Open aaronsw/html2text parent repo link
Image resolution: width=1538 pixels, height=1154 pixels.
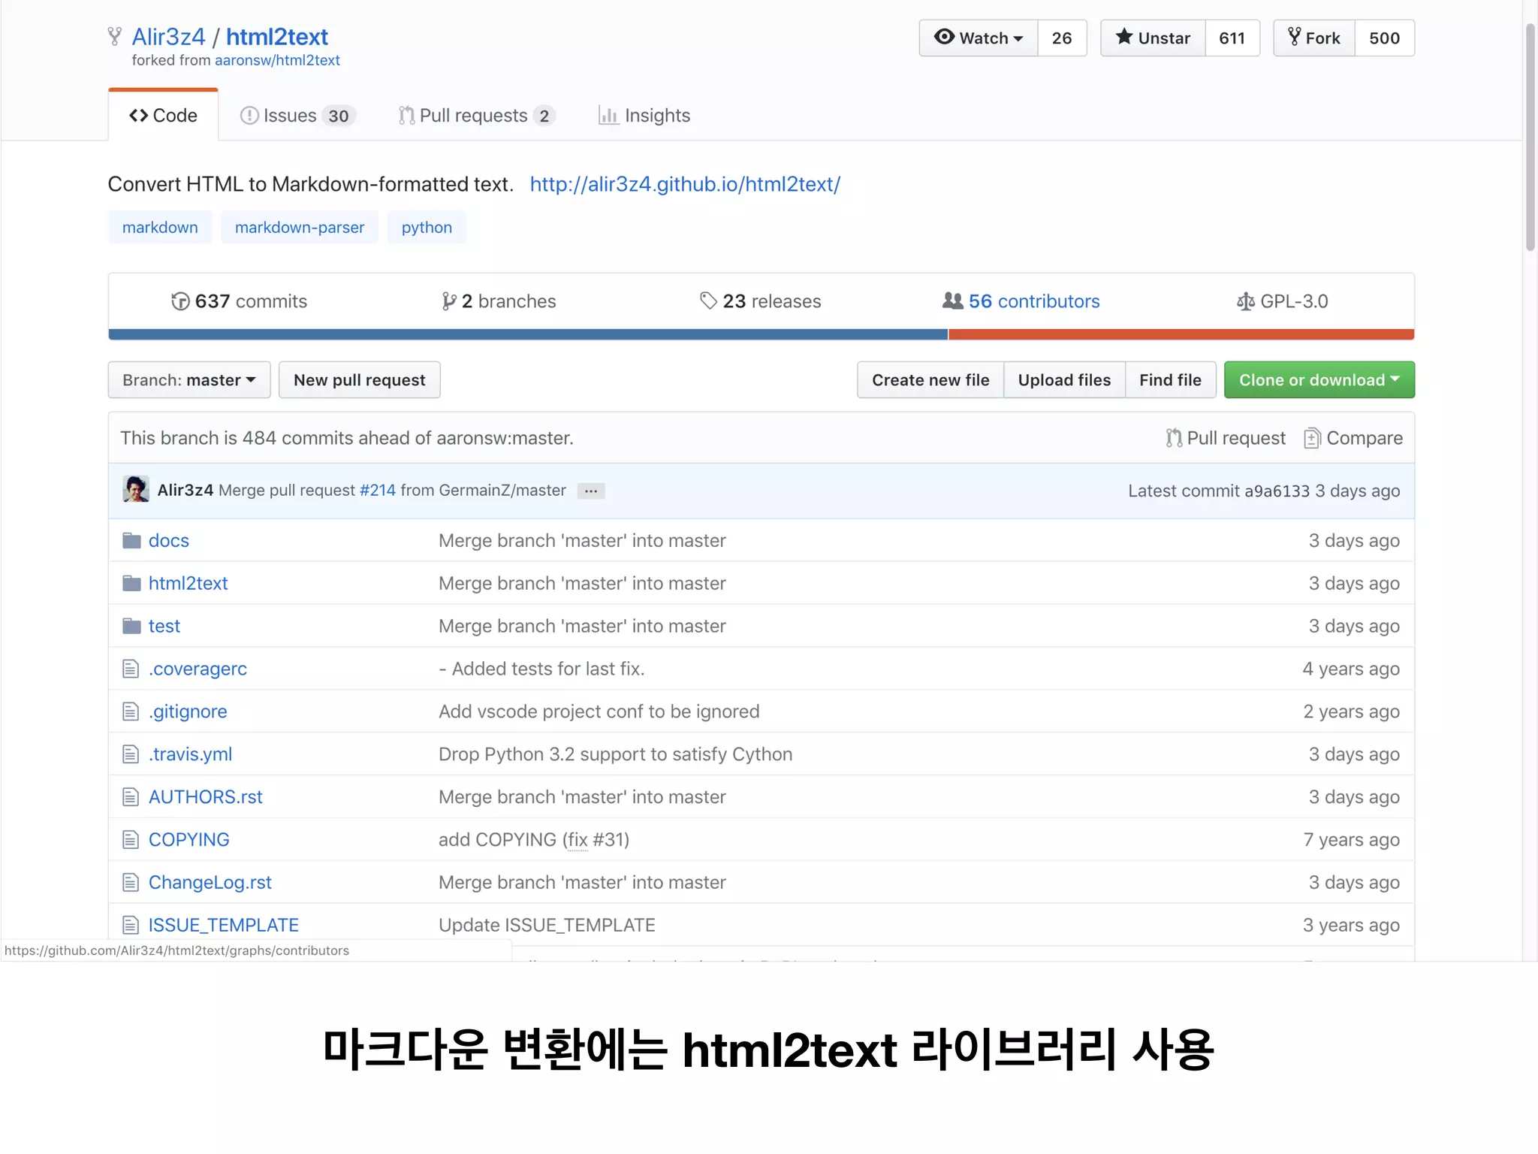pyautogui.click(x=277, y=60)
